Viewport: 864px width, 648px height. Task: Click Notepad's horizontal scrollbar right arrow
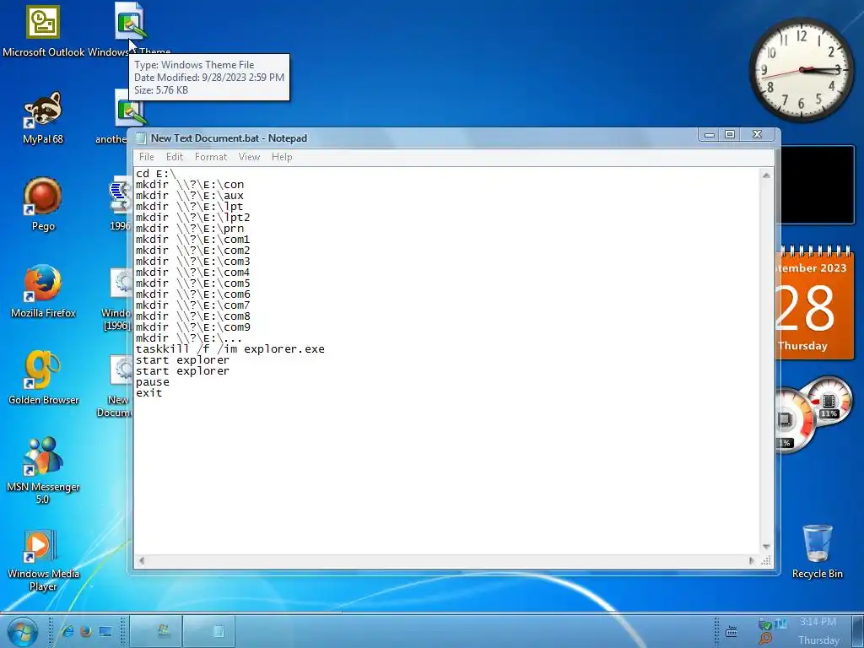point(752,560)
